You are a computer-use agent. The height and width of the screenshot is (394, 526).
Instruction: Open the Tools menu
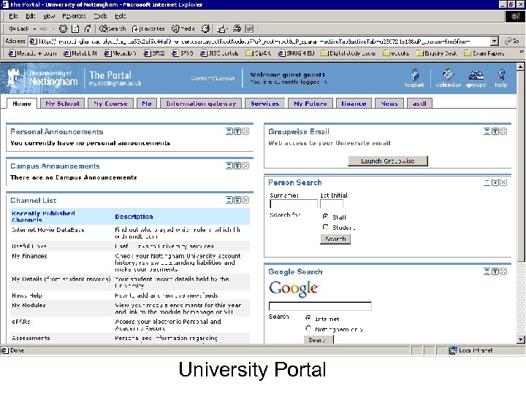tap(100, 16)
